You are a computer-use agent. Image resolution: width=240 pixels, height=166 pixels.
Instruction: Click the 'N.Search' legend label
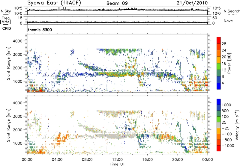[x=232, y=11]
